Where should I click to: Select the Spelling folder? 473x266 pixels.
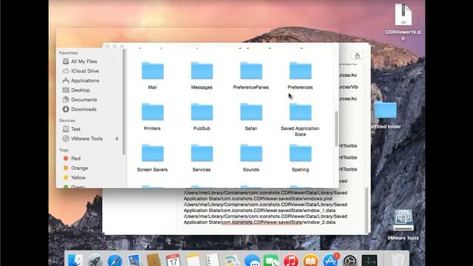[x=300, y=153]
